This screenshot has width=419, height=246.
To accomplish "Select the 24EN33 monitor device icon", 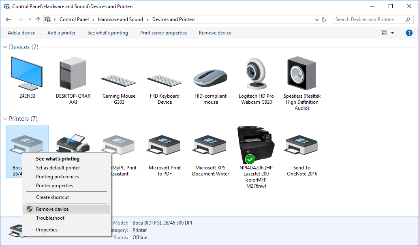I will pos(27,73).
